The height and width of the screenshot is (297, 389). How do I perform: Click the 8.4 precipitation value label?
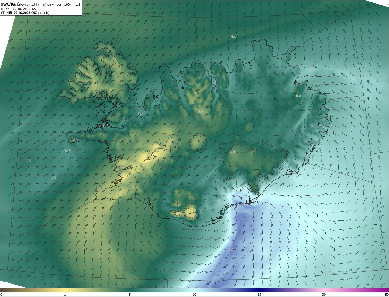pos(312,70)
